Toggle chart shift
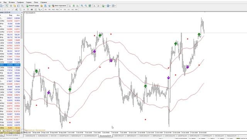Viewport: 247px width, 139px height. pyautogui.click(x=98, y=6)
